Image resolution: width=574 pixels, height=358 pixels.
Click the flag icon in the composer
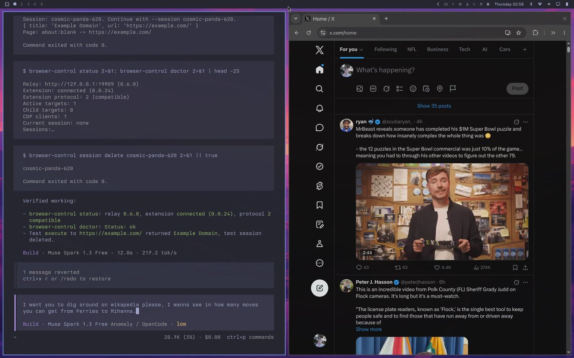pyautogui.click(x=453, y=89)
